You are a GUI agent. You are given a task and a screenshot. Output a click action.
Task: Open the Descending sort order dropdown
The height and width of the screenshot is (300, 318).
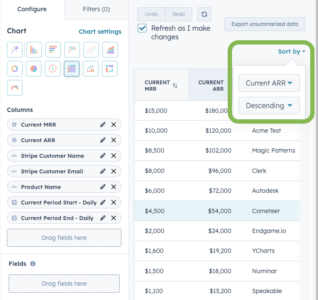269,105
